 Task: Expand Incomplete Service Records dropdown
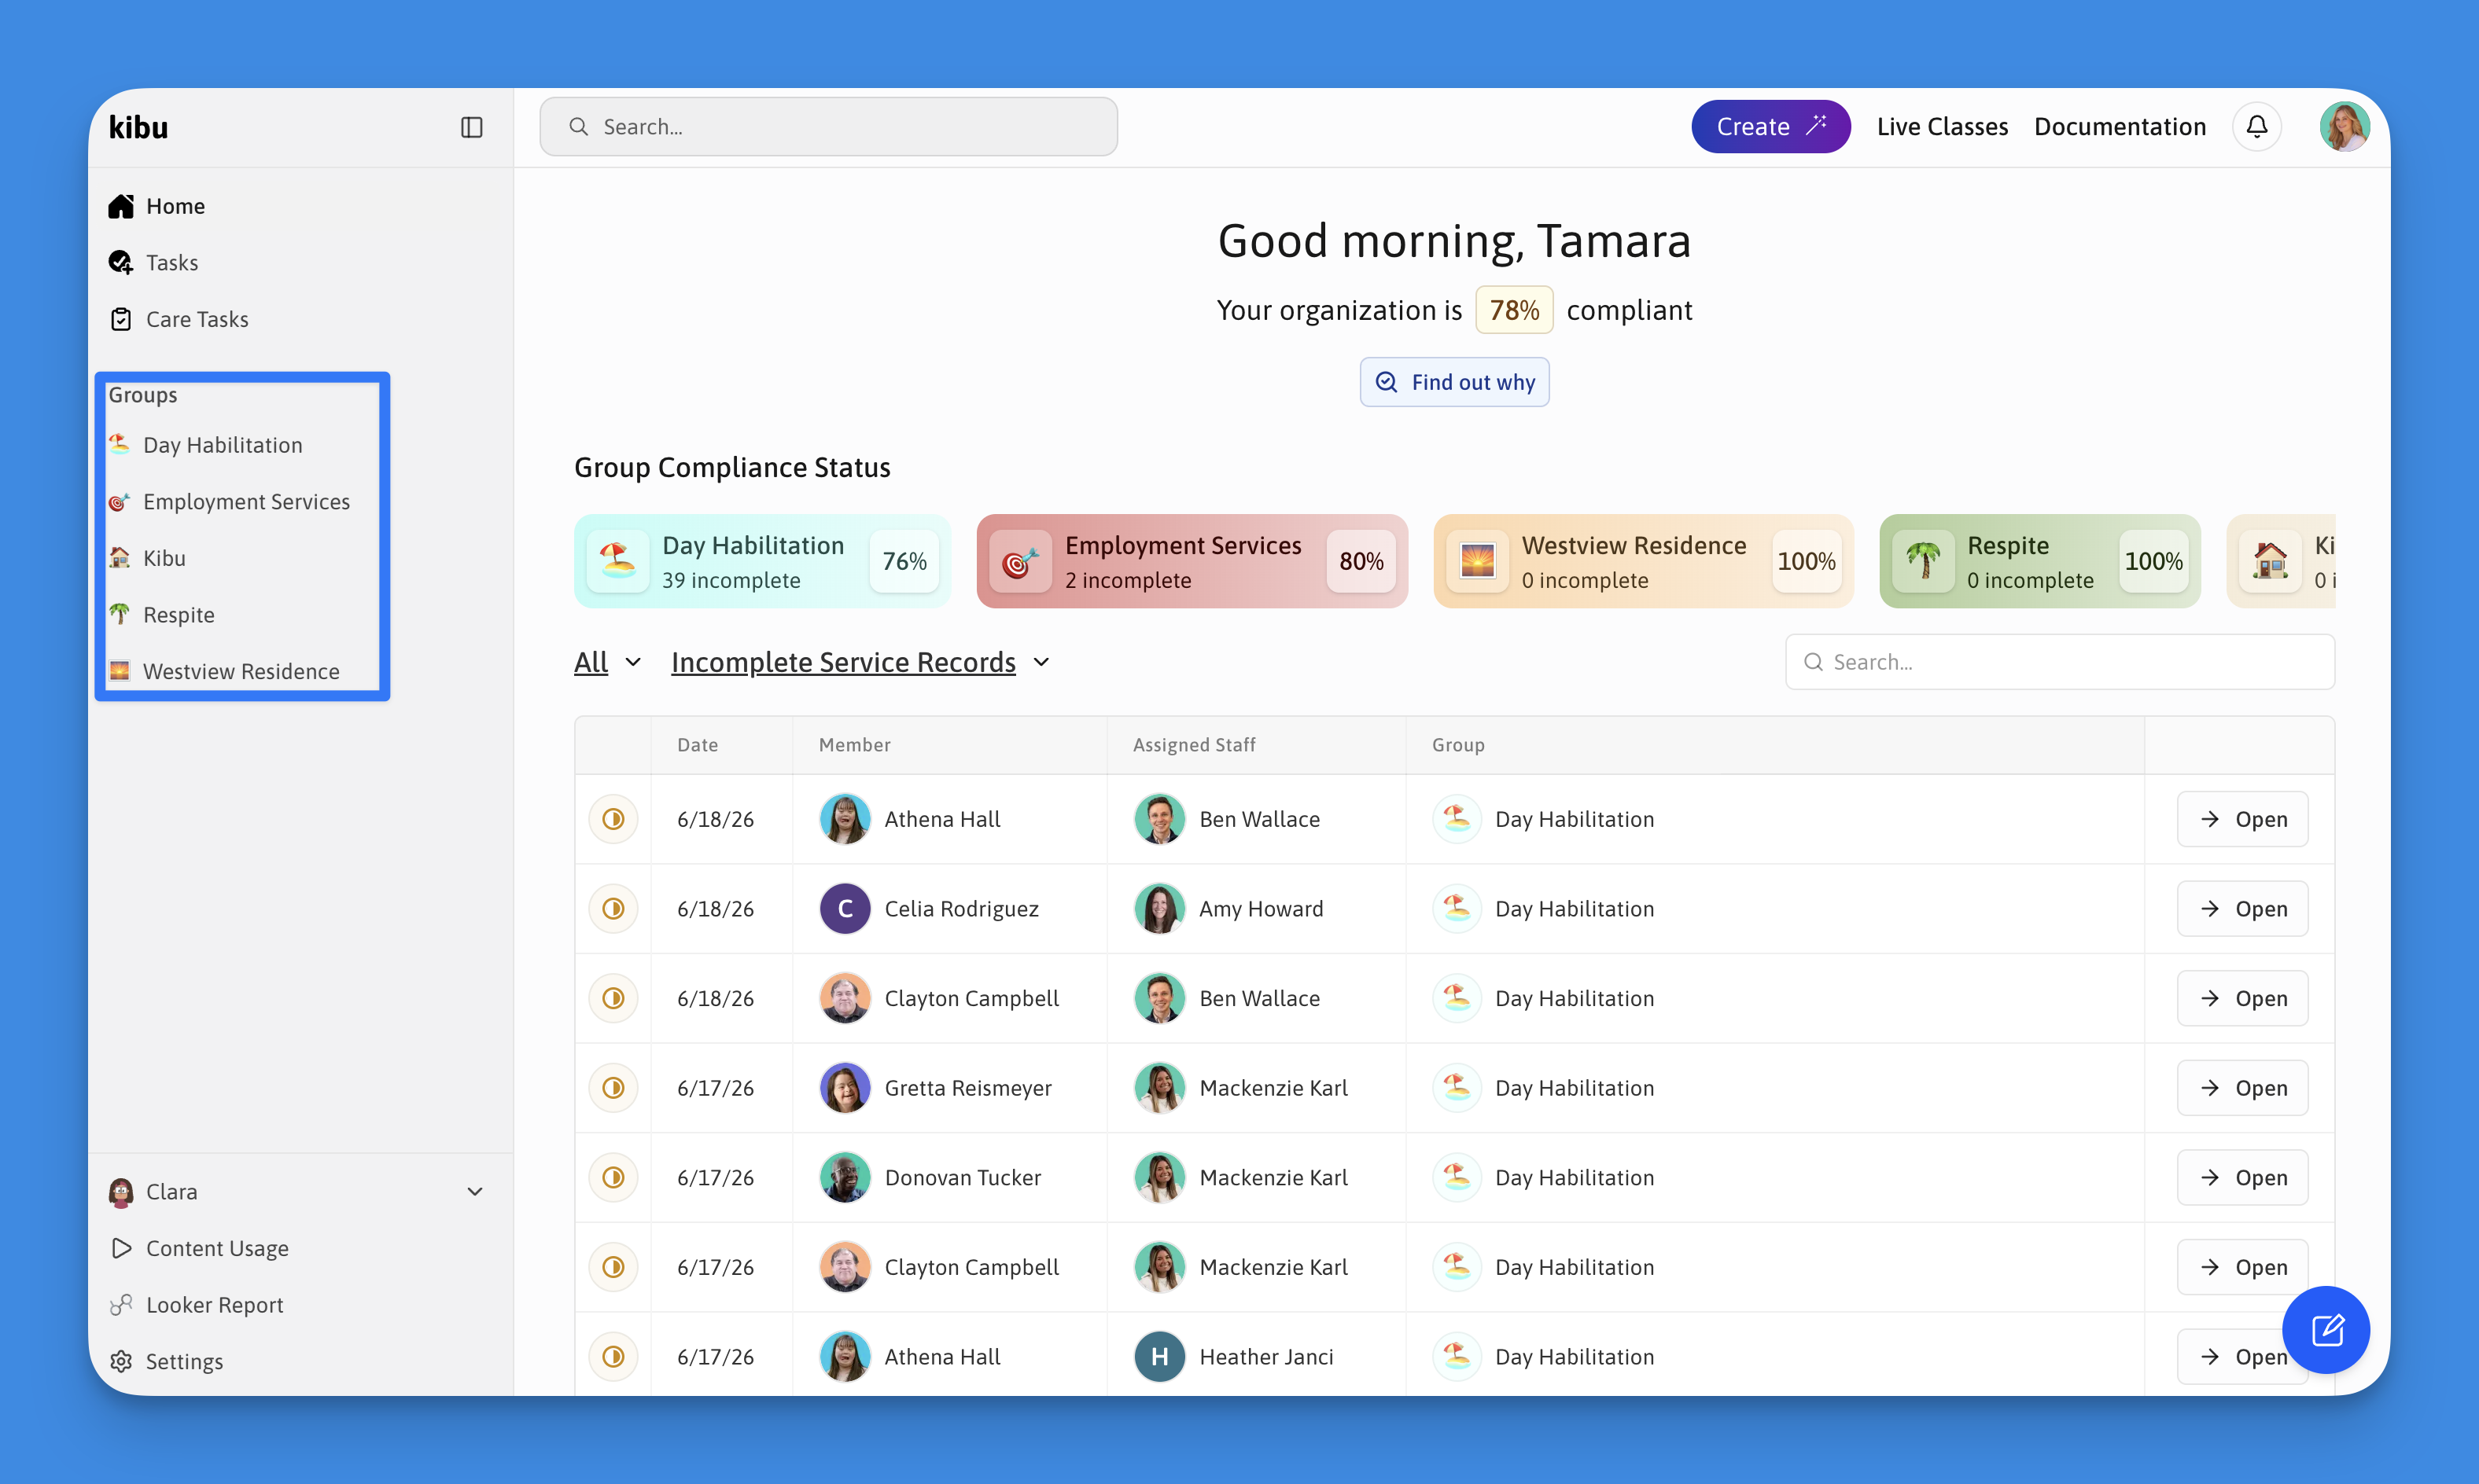click(x=860, y=662)
